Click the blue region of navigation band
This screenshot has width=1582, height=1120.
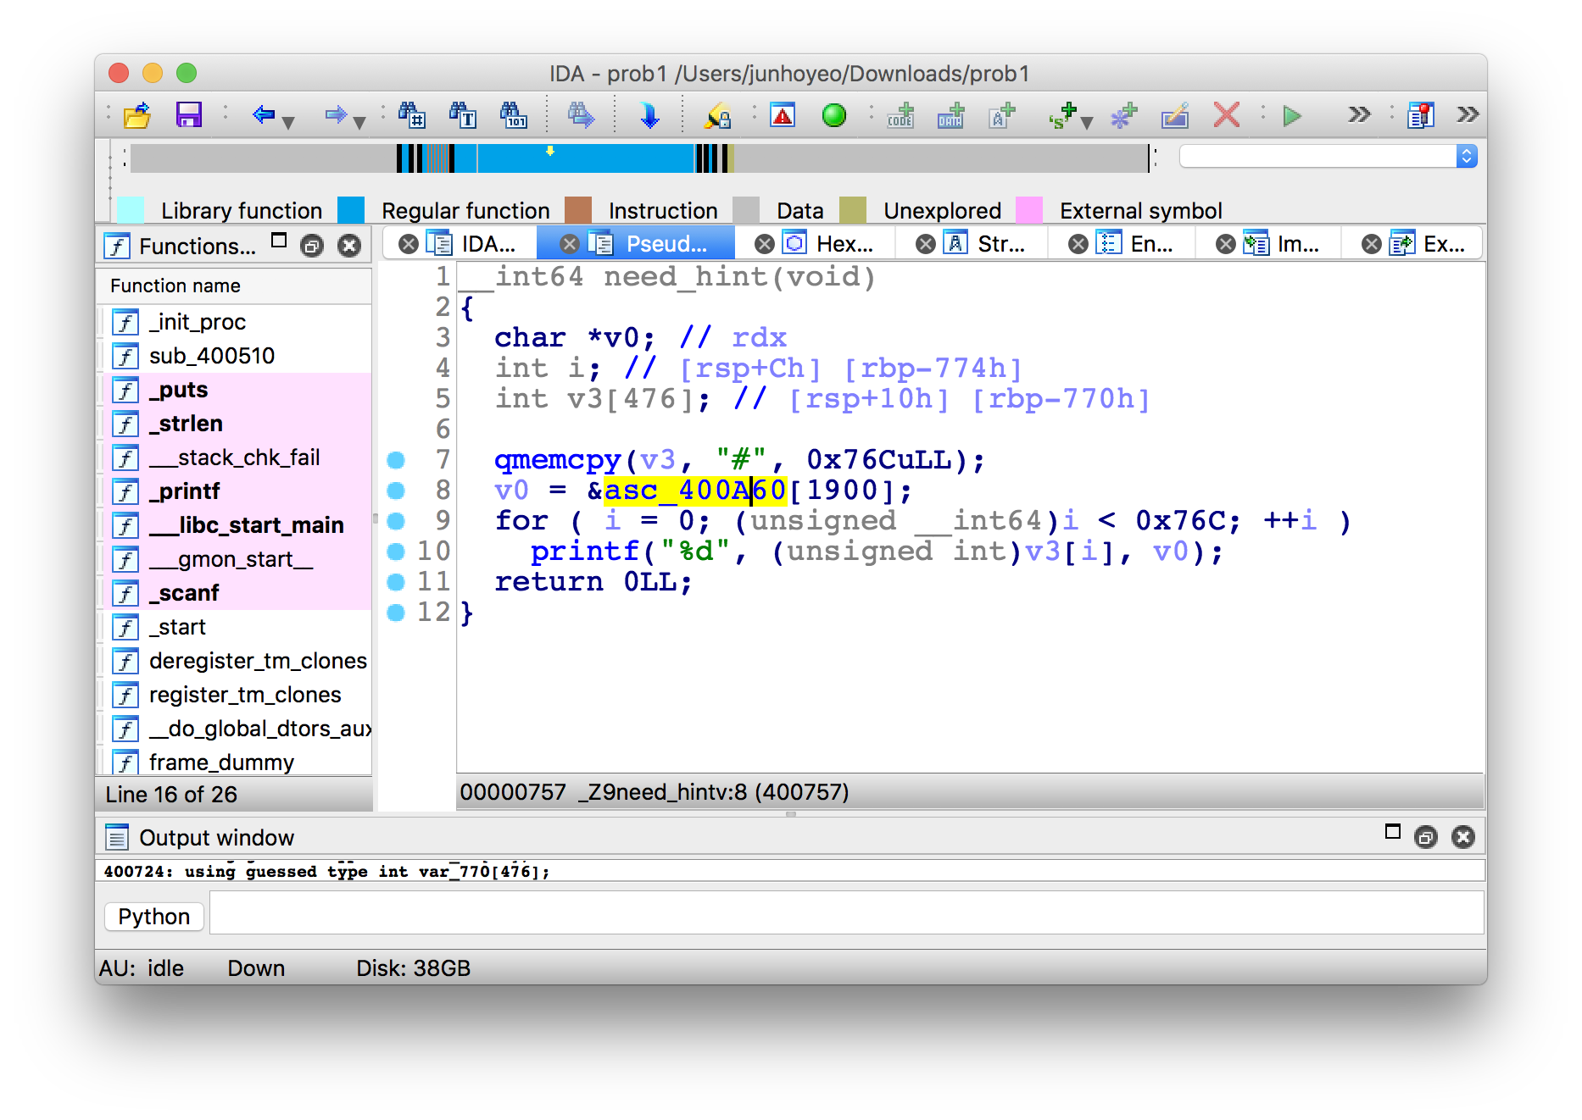[x=585, y=158]
